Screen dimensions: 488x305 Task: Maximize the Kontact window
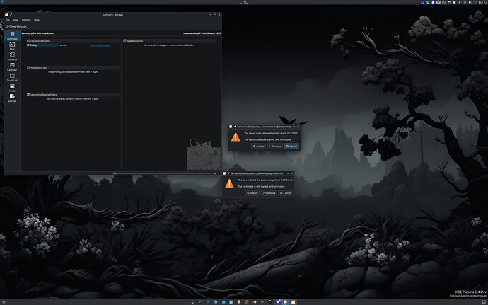click(215, 14)
